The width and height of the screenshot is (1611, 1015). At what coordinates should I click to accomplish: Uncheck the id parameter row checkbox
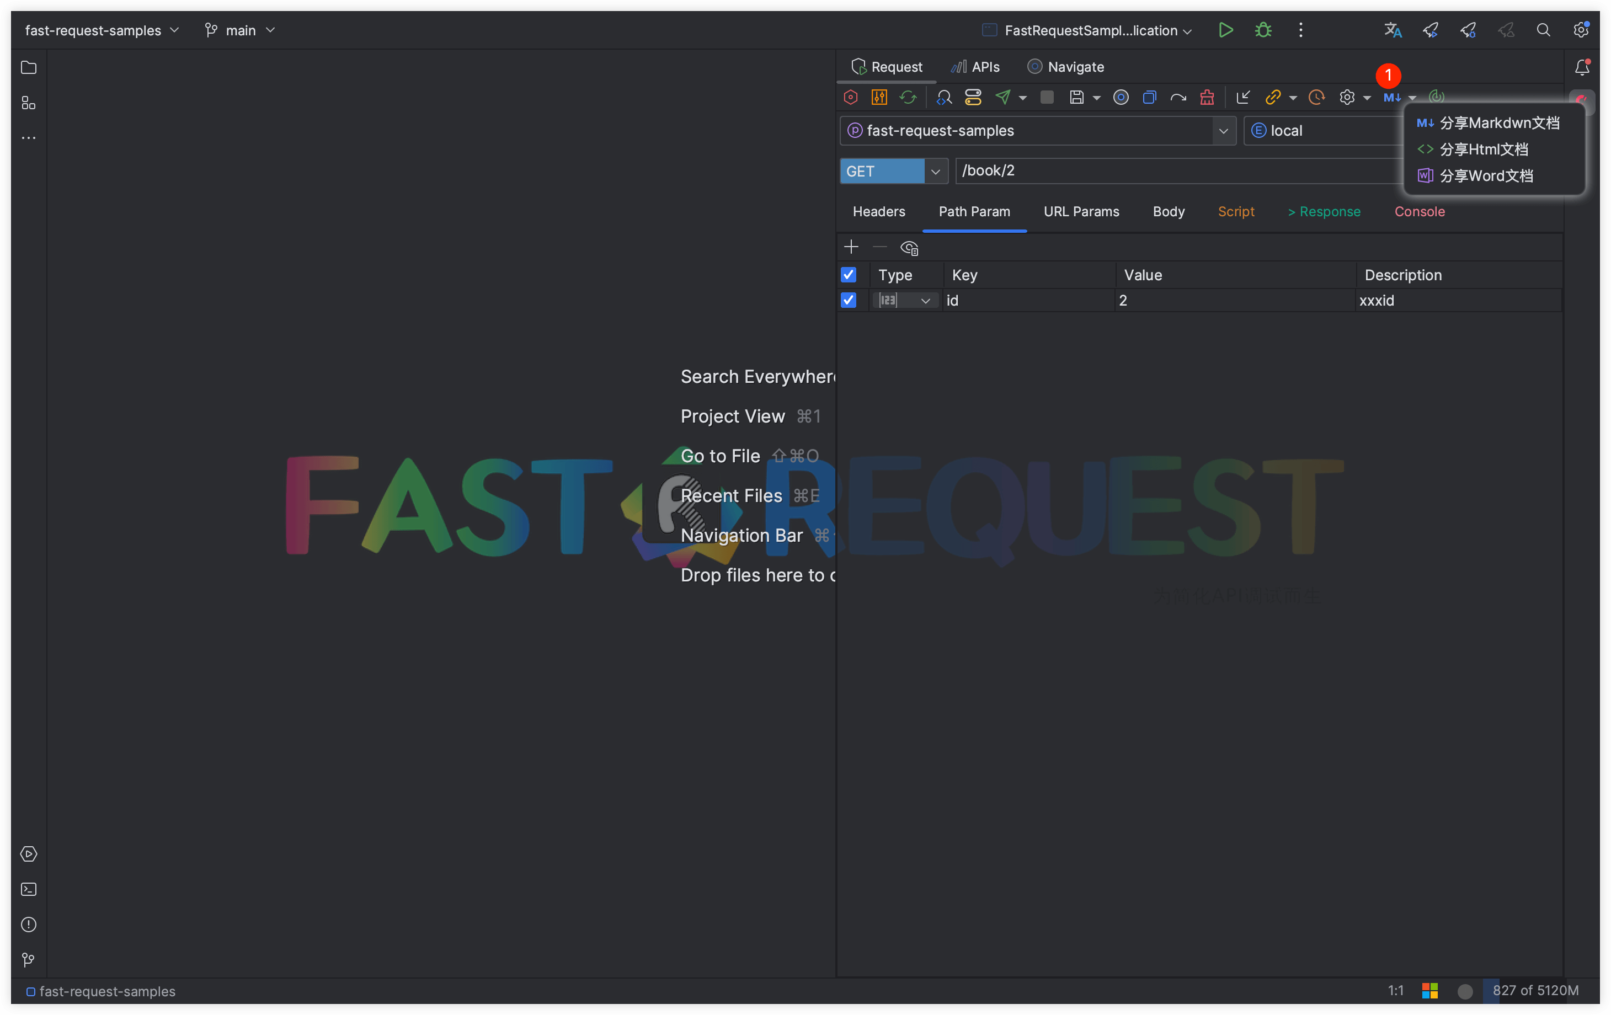[849, 301]
